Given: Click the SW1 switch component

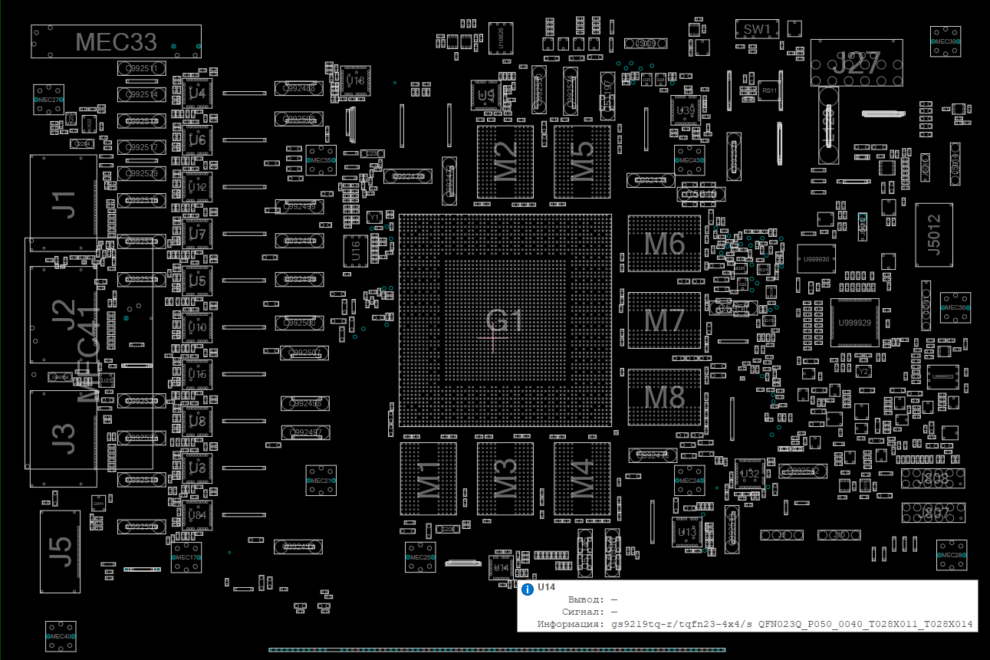Looking at the screenshot, I should tap(757, 29).
